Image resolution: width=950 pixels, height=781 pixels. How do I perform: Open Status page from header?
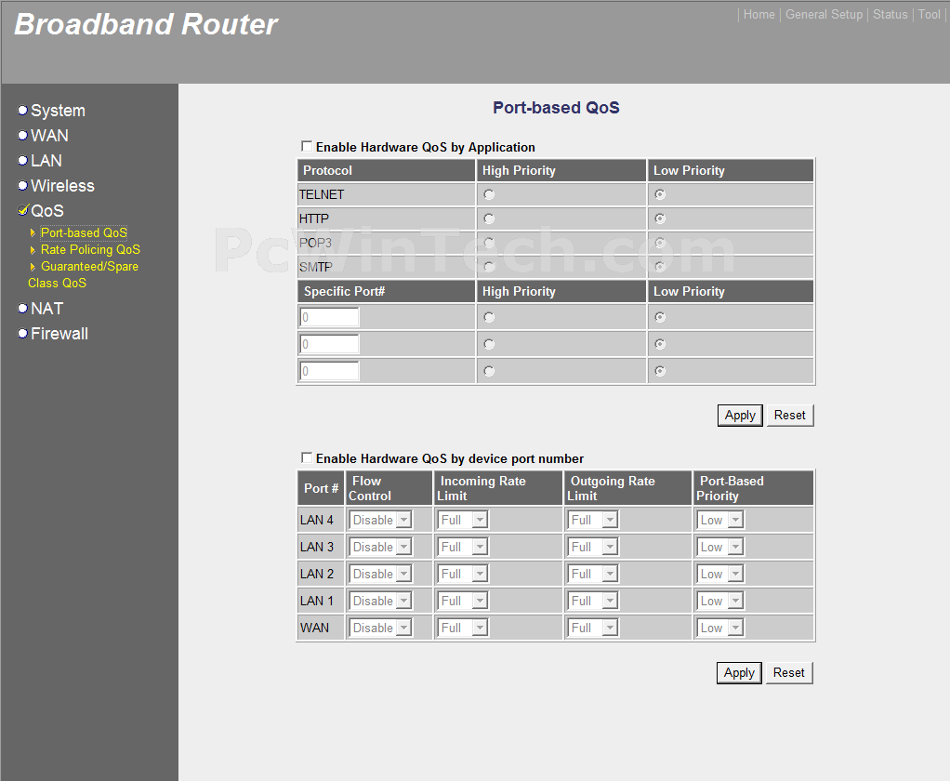890,15
